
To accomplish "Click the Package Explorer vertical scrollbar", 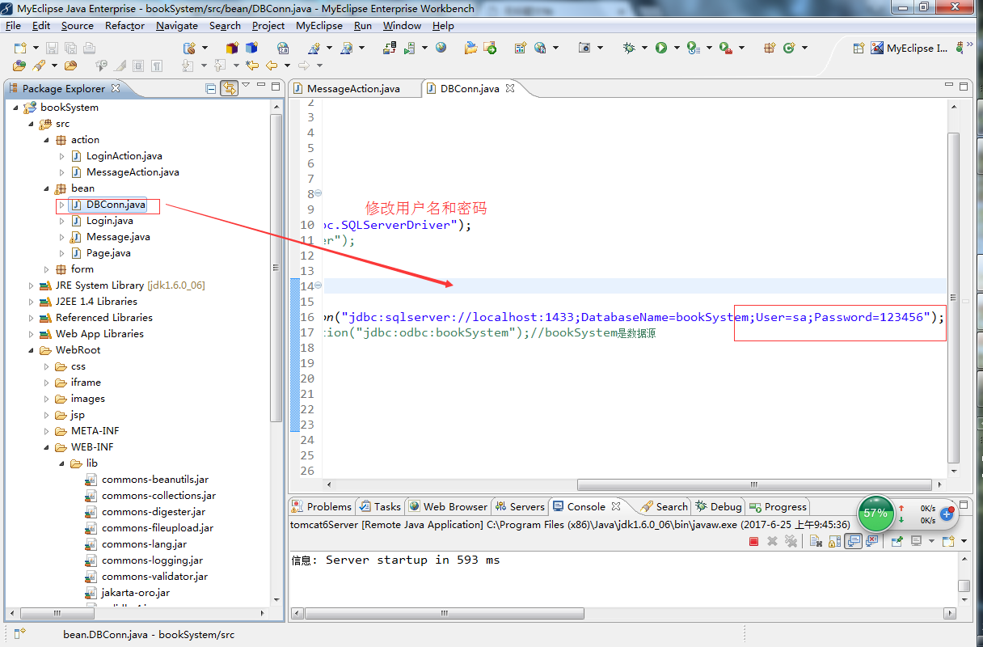I will point(276,267).
